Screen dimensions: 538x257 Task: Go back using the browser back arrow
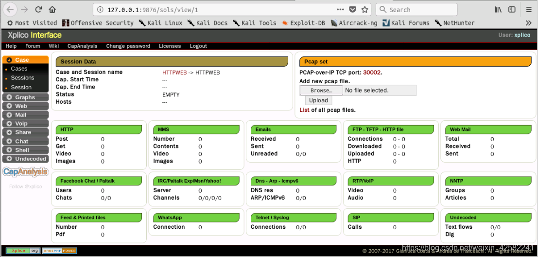(x=10, y=10)
